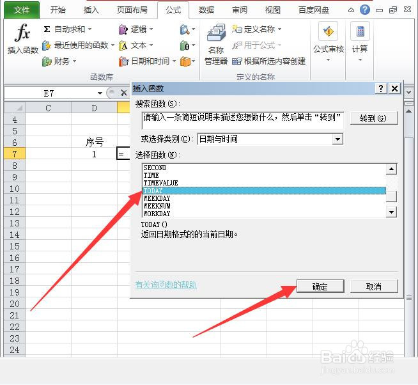
Task: Minimize the ribbon with caret icon
Action: [x=351, y=10]
